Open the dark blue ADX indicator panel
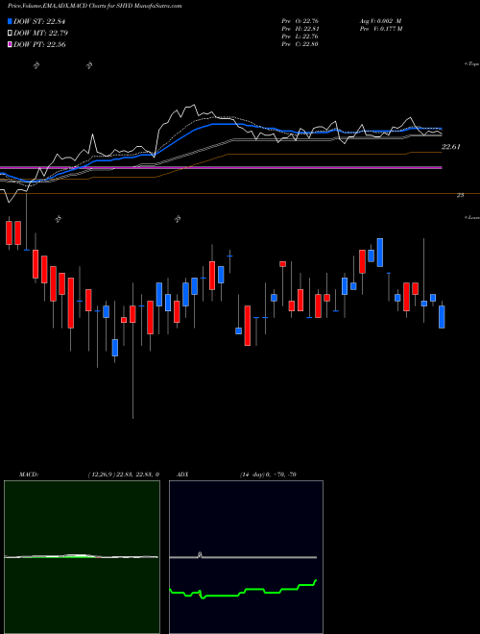Viewport: 480px width, 634px height. (246, 557)
